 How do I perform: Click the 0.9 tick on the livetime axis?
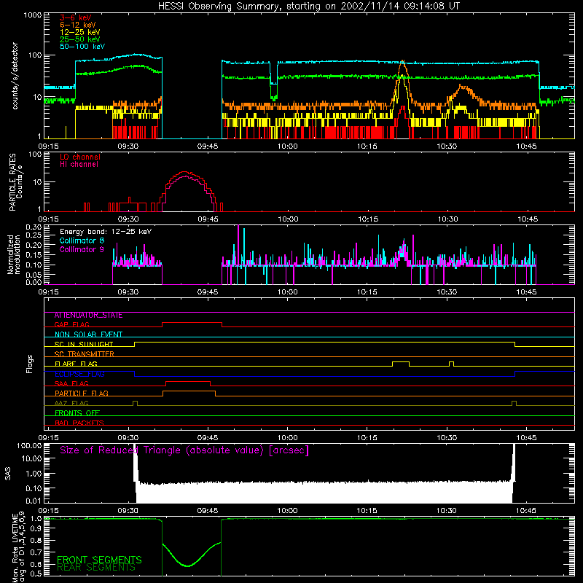pos(36,529)
